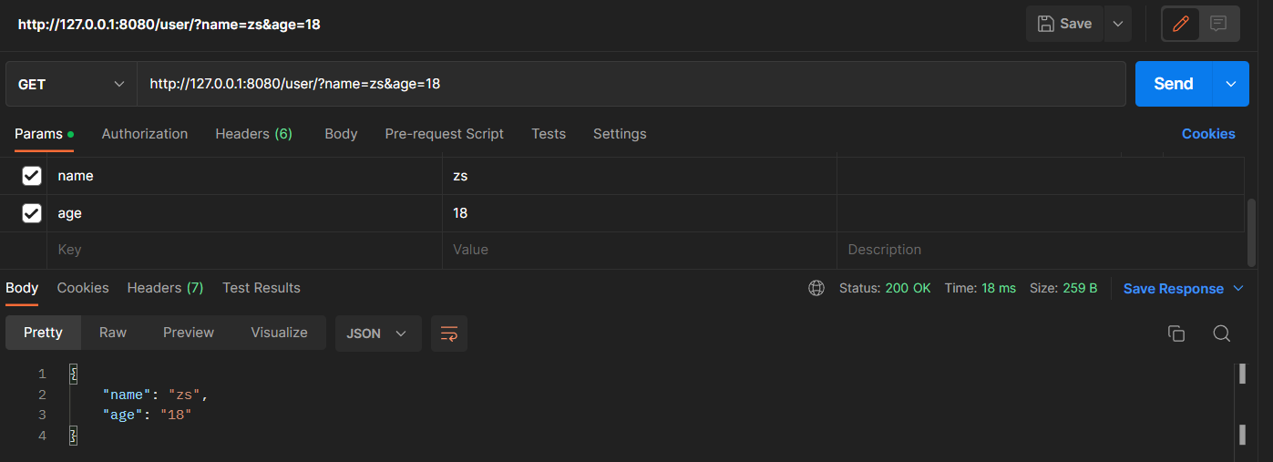The height and width of the screenshot is (462, 1273).
Task: Switch to the Authorization tab
Action: click(x=144, y=134)
